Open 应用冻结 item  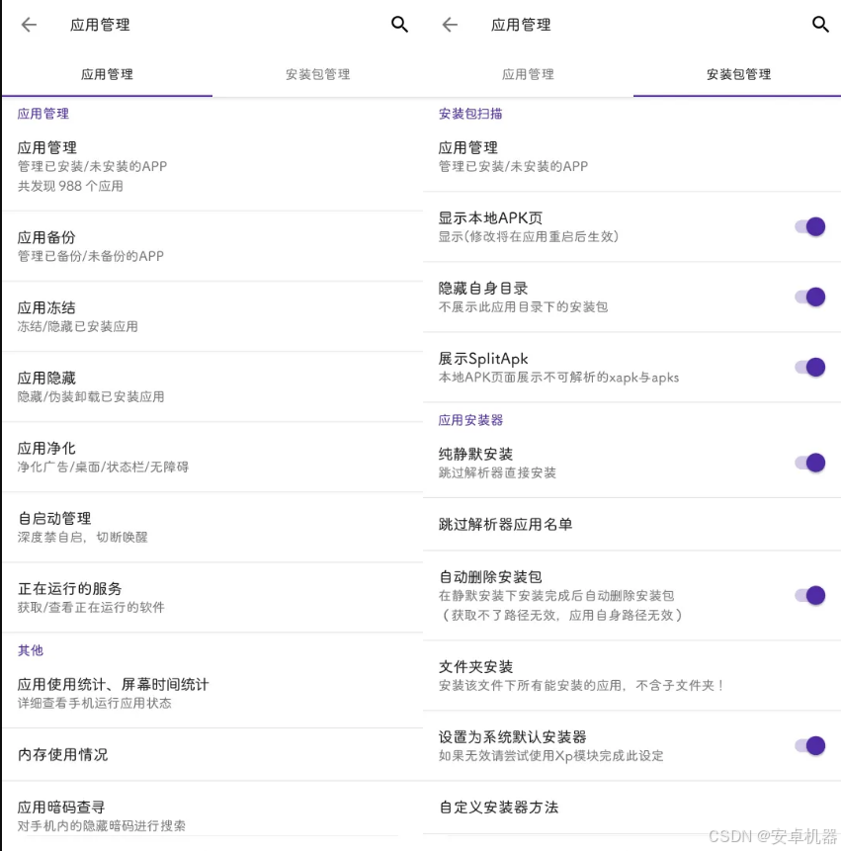212,316
